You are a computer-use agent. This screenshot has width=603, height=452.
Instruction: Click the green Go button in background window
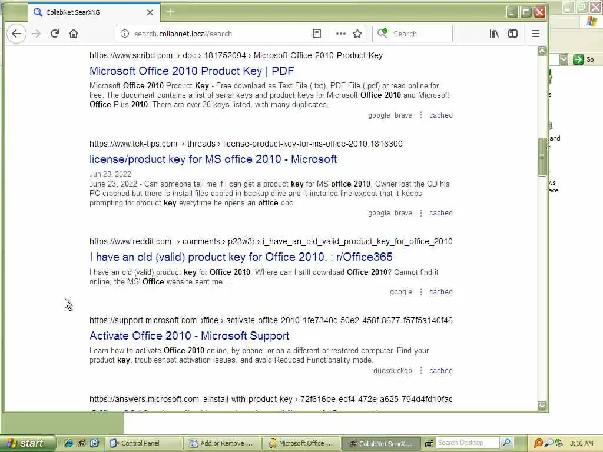click(584, 59)
